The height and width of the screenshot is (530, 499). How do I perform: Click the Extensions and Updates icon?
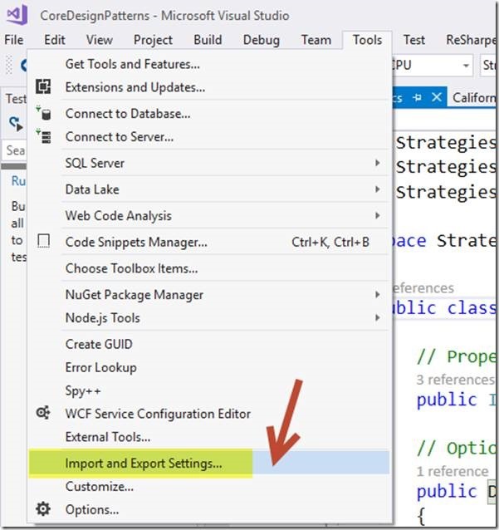(44, 87)
